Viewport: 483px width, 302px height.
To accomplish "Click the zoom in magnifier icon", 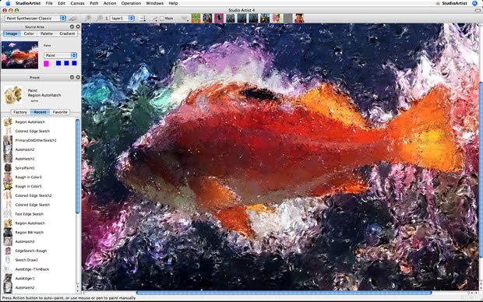I will click(x=88, y=18).
